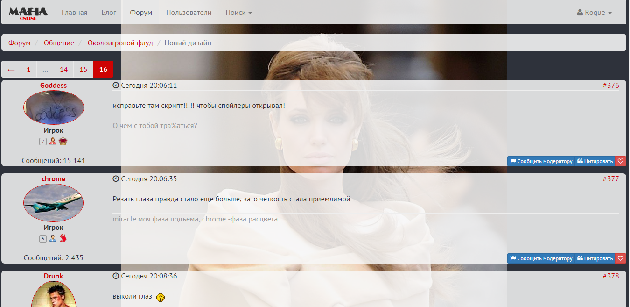Click the left arrow previous page button
The width and height of the screenshot is (630, 307).
pos(11,70)
